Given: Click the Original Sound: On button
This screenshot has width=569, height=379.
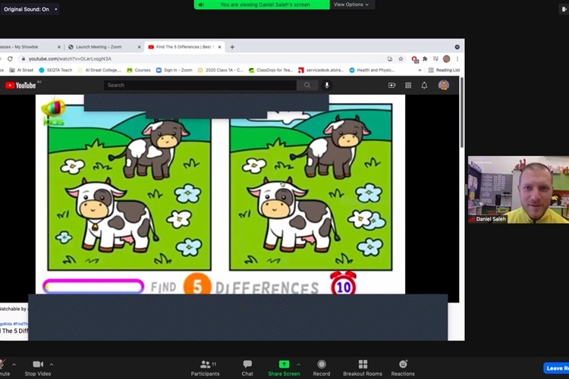Looking at the screenshot, I should pyautogui.click(x=26, y=9).
